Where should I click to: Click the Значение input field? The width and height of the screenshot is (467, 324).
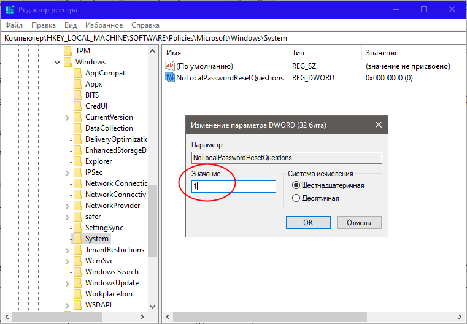tap(233, 186)
